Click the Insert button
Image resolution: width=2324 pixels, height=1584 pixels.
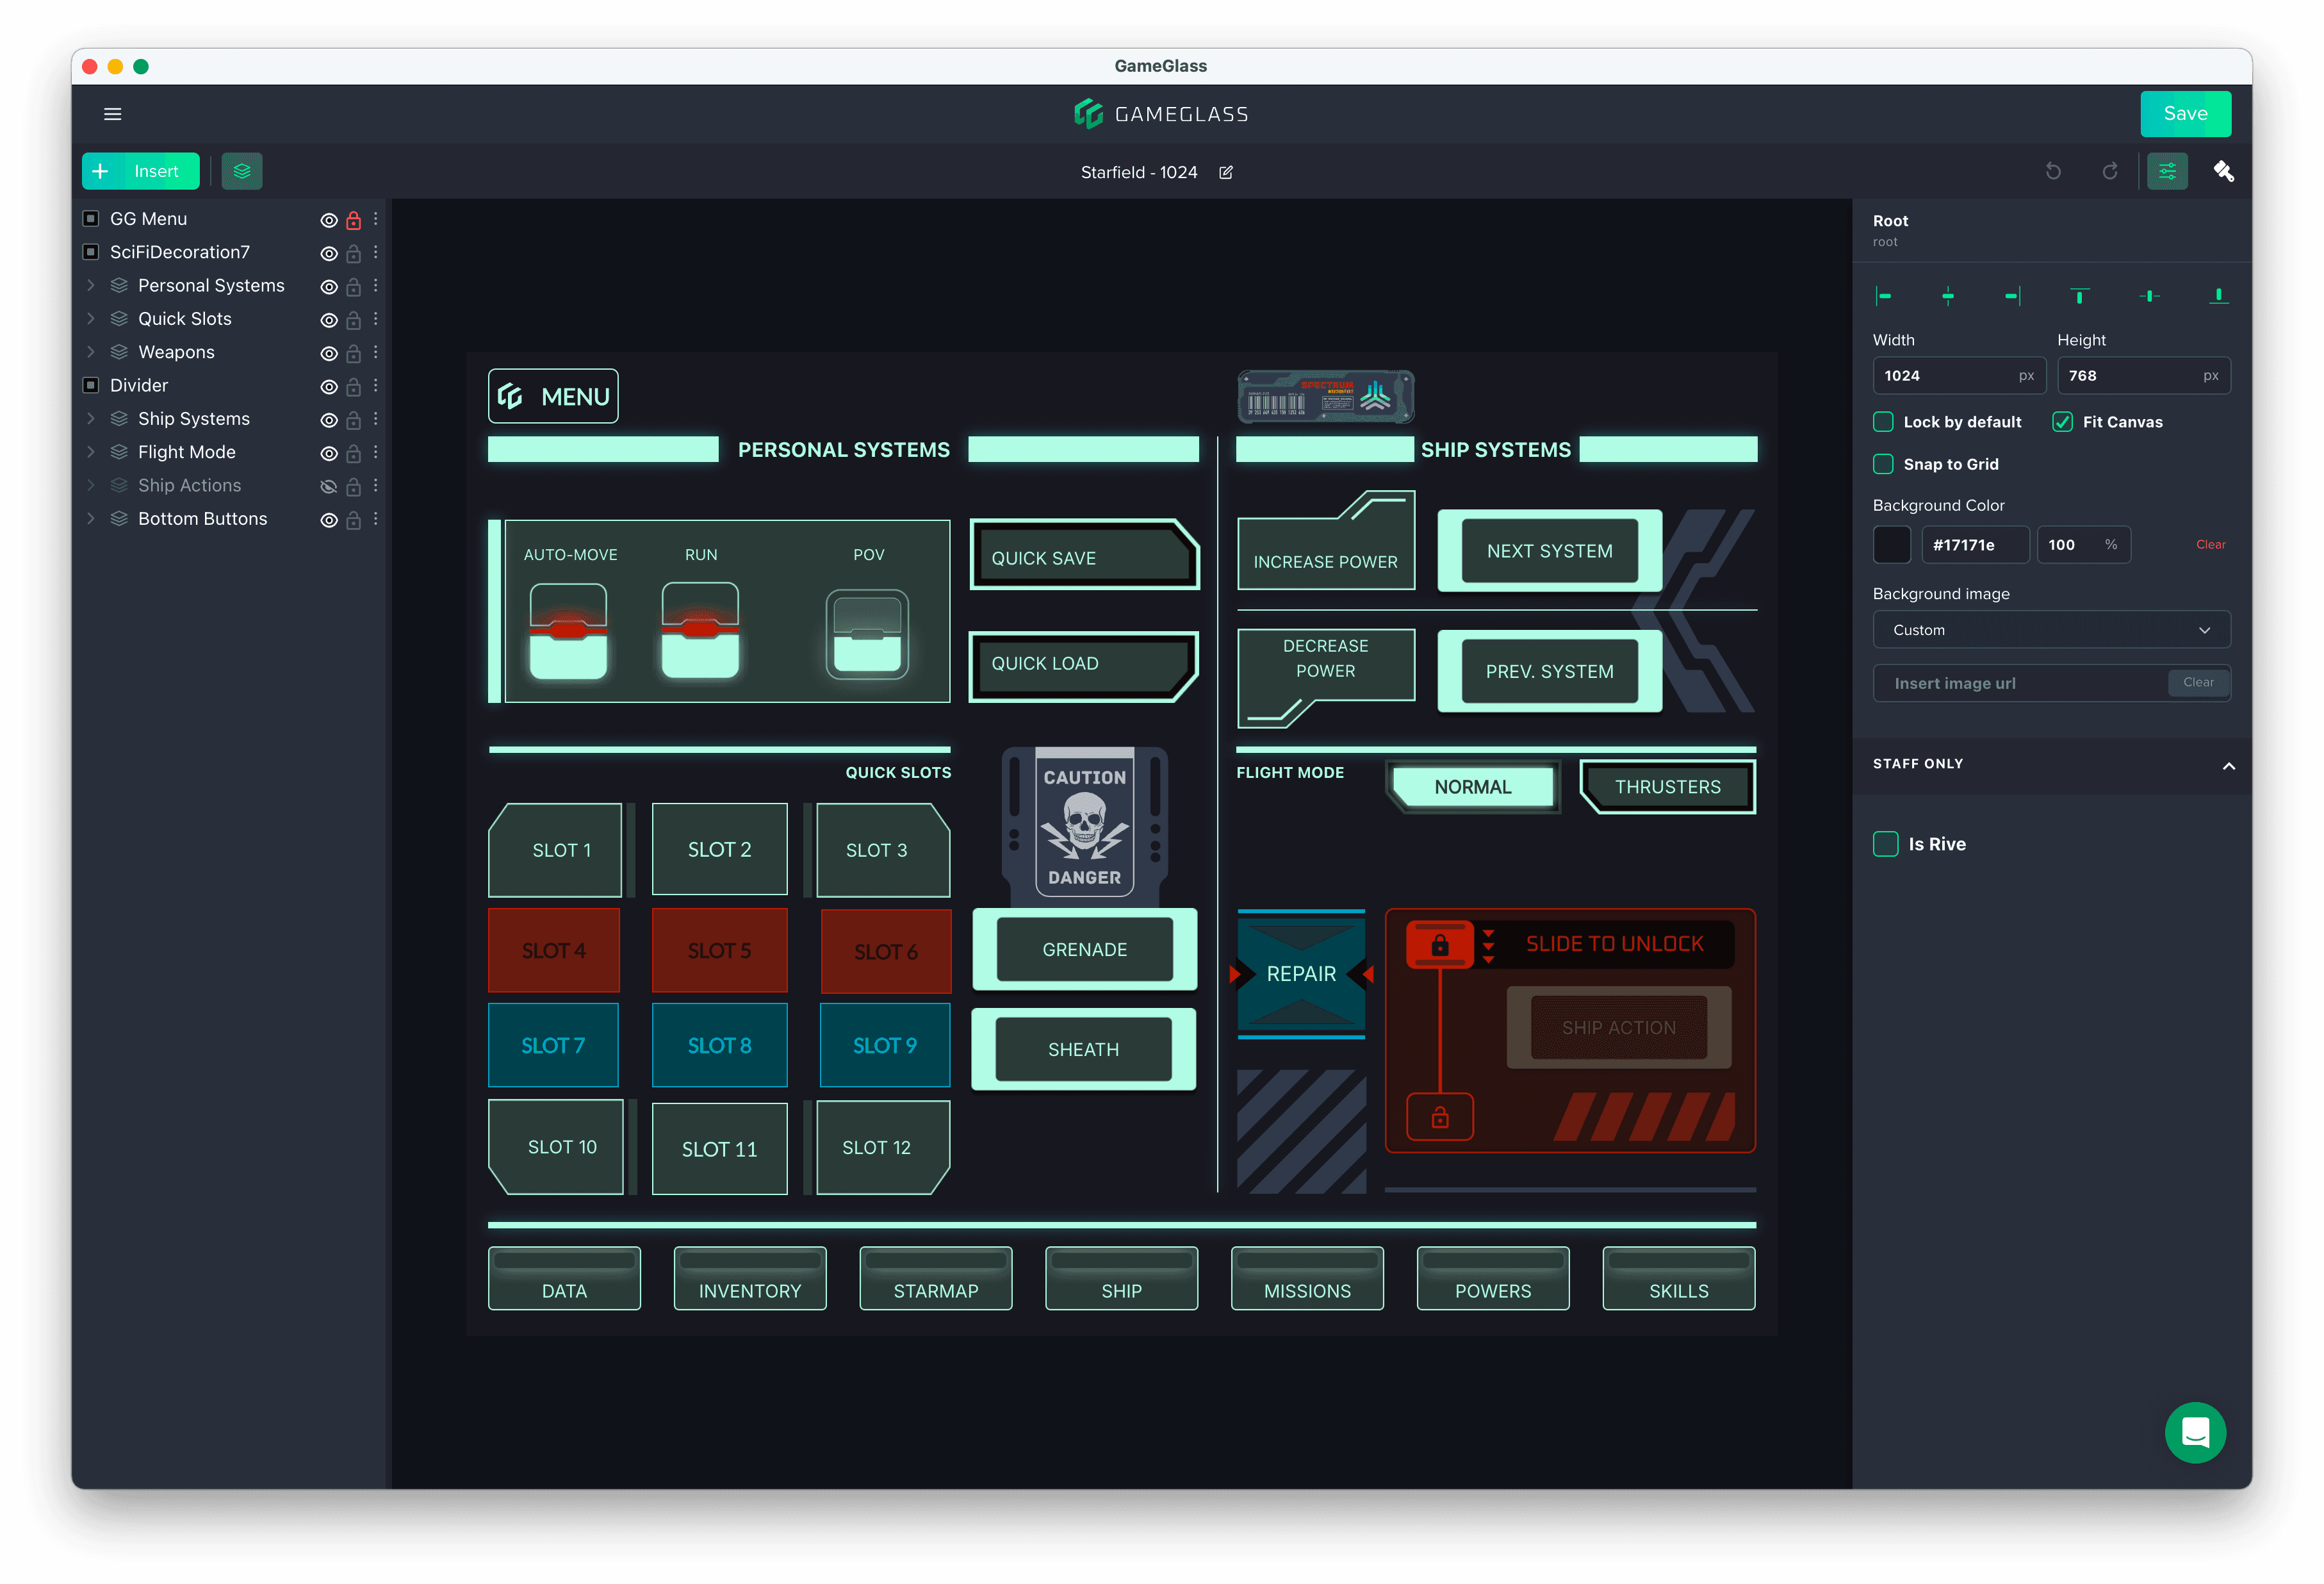141,171
